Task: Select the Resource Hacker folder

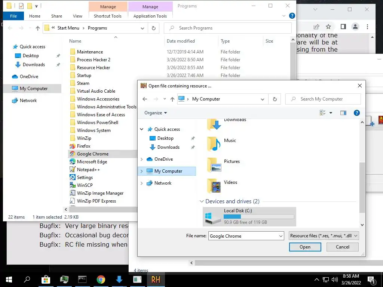Action: point(93,68)
